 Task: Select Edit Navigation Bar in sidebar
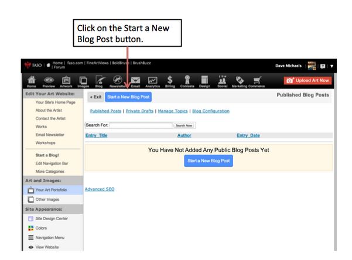pos(52,163)
